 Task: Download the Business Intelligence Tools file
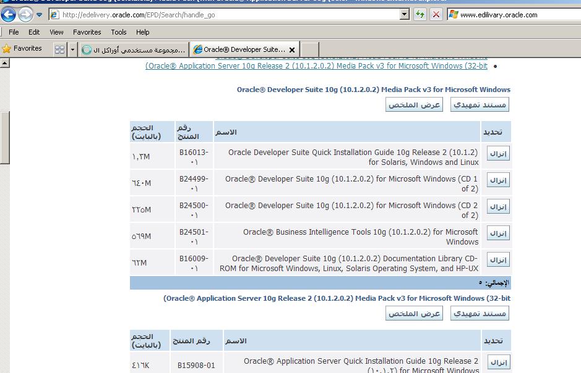[x=498, y=233]
